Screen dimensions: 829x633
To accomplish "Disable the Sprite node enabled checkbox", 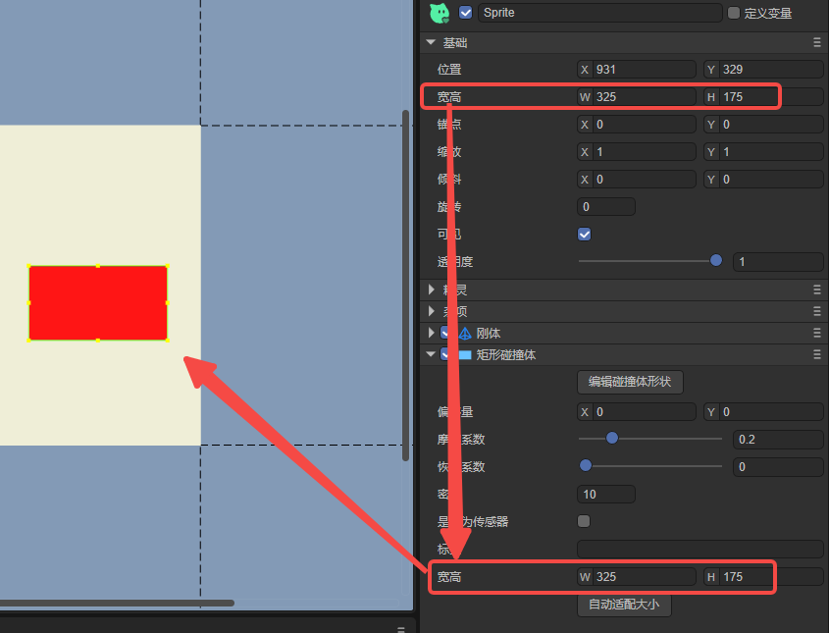I will coord(466,13).
